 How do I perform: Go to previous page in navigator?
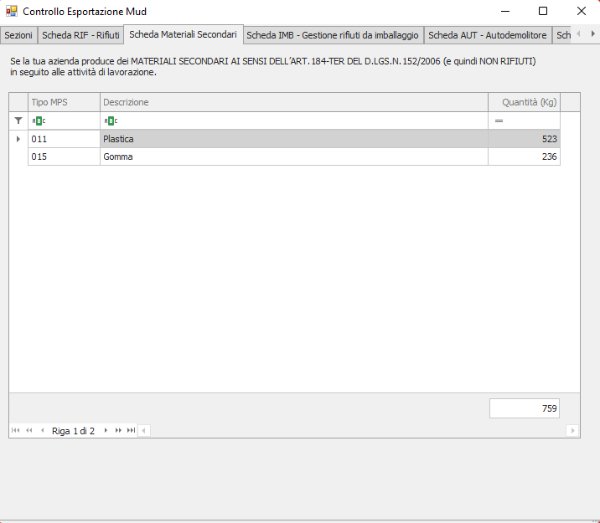29,430
